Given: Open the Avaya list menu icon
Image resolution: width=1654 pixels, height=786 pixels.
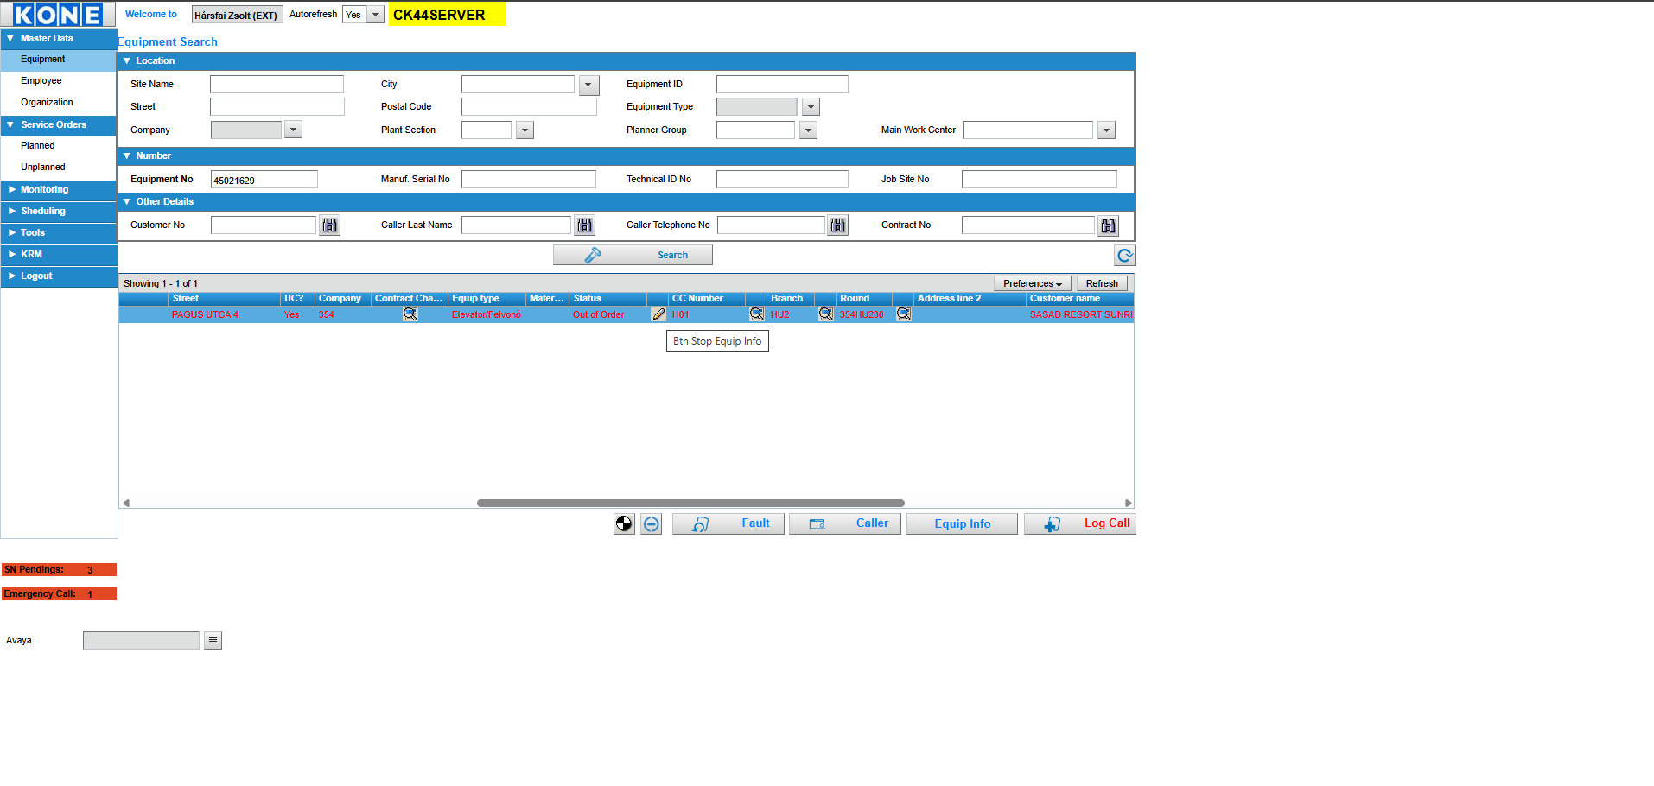Looking at the screenshot, I should pos(213,641).
